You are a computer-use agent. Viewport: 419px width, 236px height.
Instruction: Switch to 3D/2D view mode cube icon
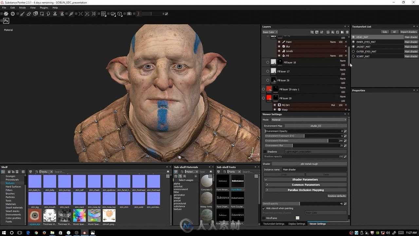pyautogui.click(x=103, y=14)
